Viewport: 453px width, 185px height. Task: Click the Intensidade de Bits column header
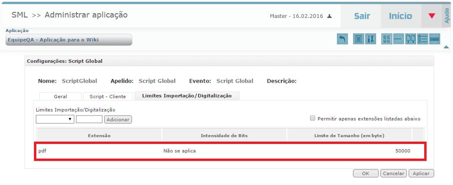(224, 135)
